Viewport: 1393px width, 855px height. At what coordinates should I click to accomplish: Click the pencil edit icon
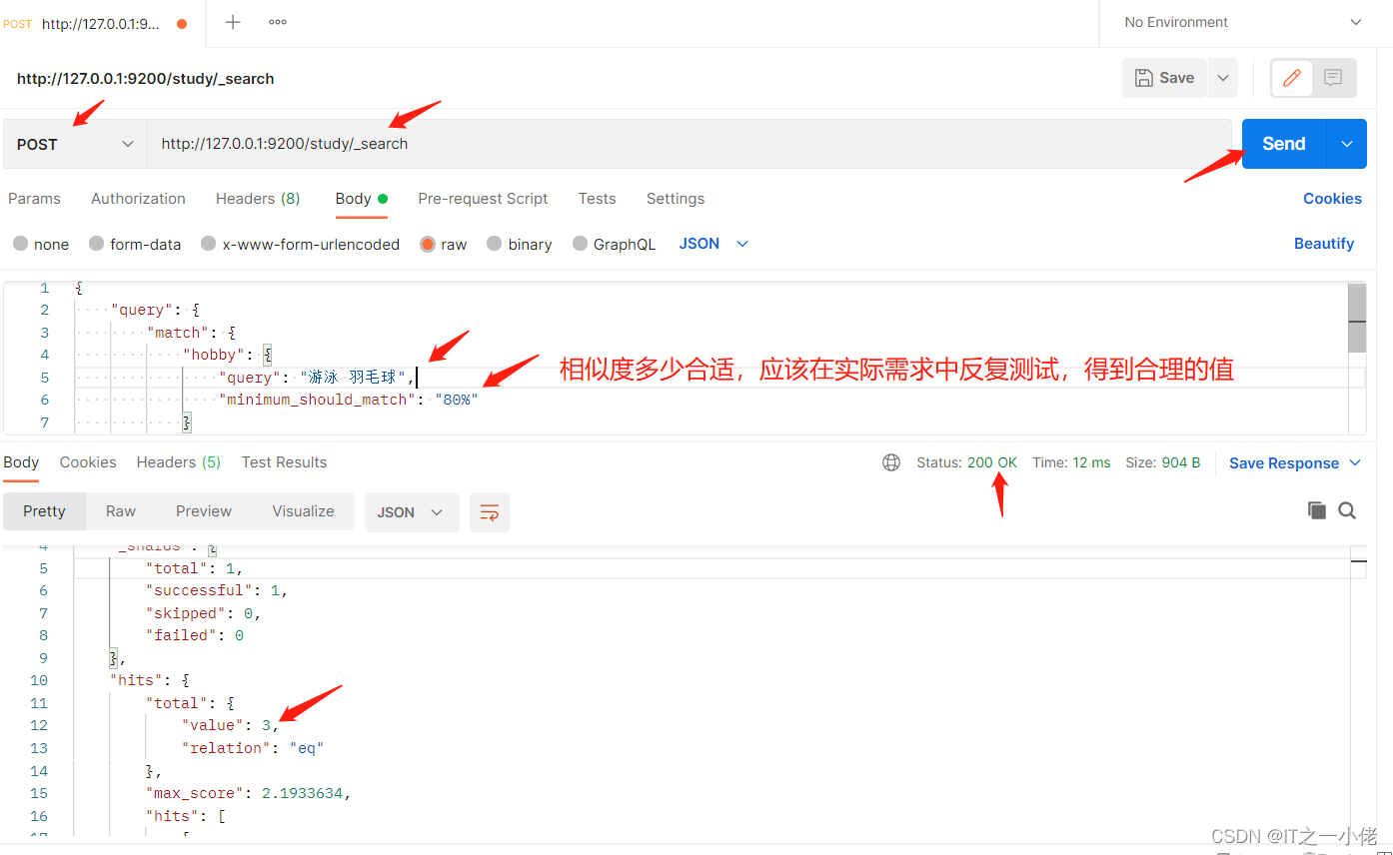tap(1292, 78)
